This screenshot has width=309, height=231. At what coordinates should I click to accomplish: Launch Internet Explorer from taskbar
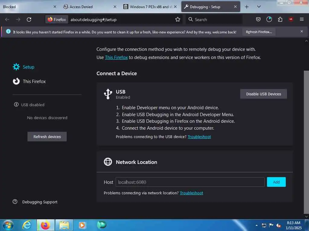[27, 225]
